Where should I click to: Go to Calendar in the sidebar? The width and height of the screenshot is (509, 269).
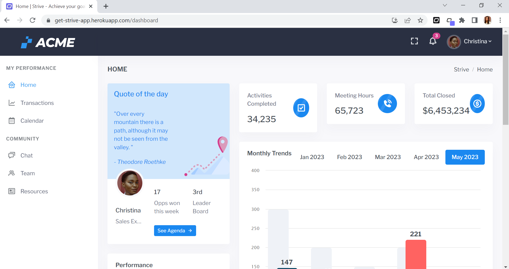tap(32, 121)
